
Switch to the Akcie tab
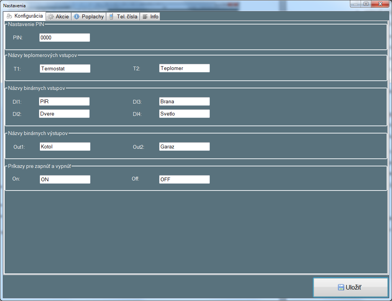coord(59,16)
